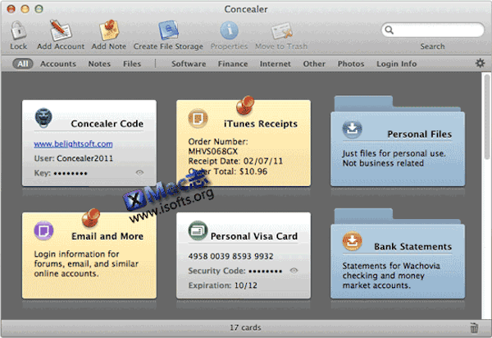Click the Email and More description text

[86, 264]
